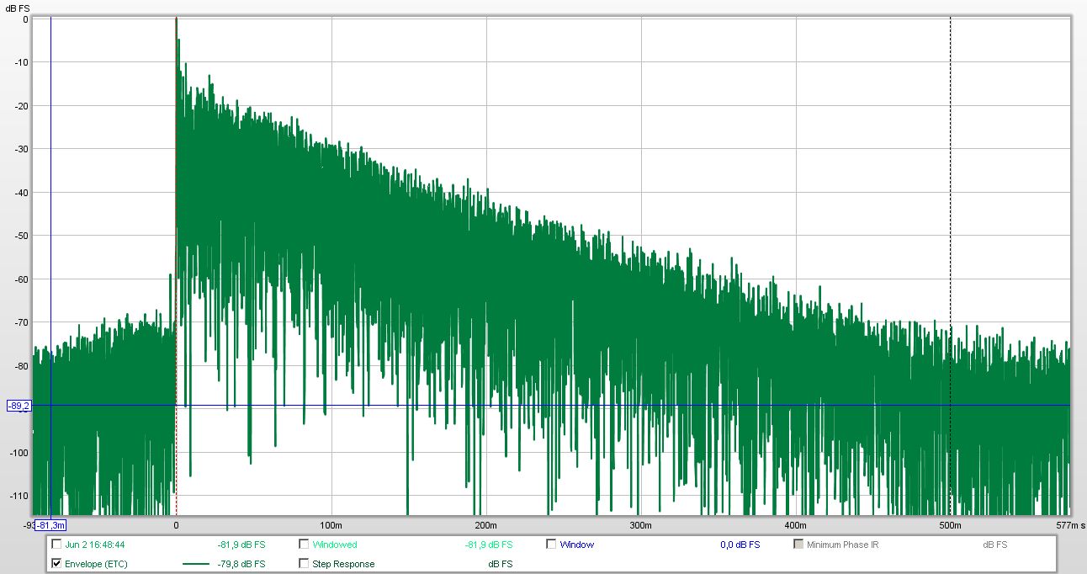Click the -70 level axis label

tap(23, 322)
